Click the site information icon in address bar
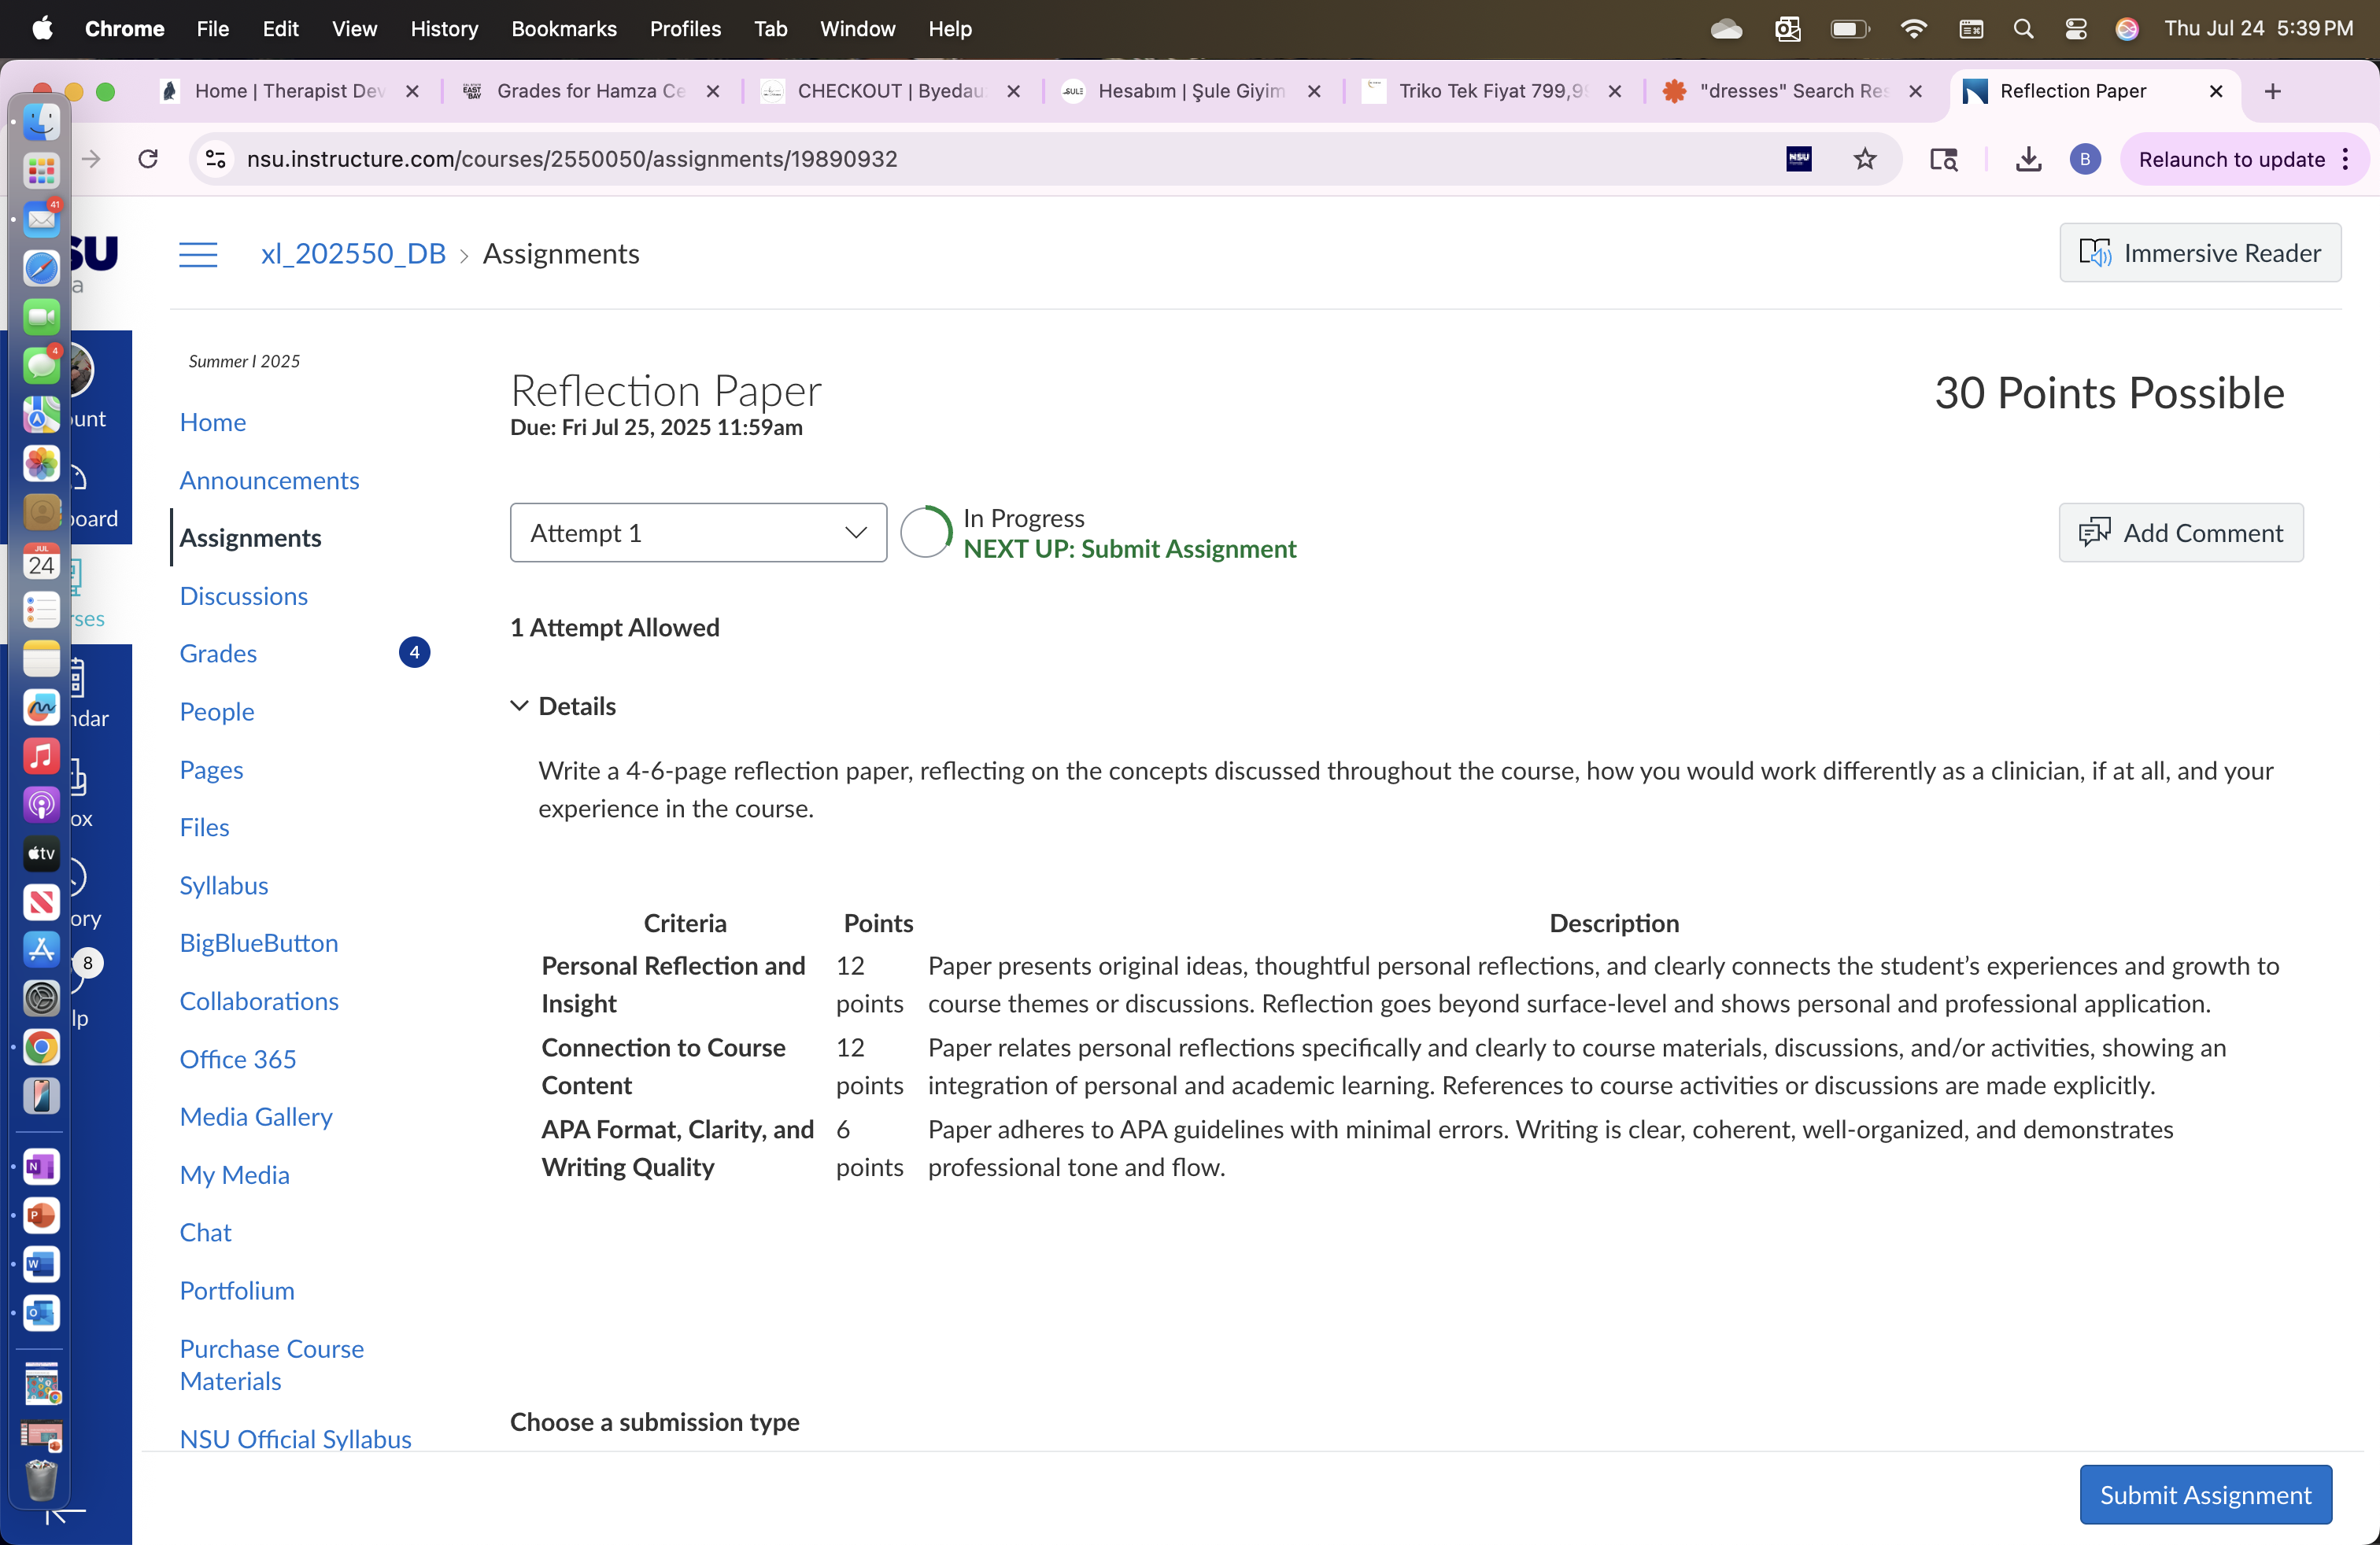Viewport: 2380px width, 1545px height. 215,159
